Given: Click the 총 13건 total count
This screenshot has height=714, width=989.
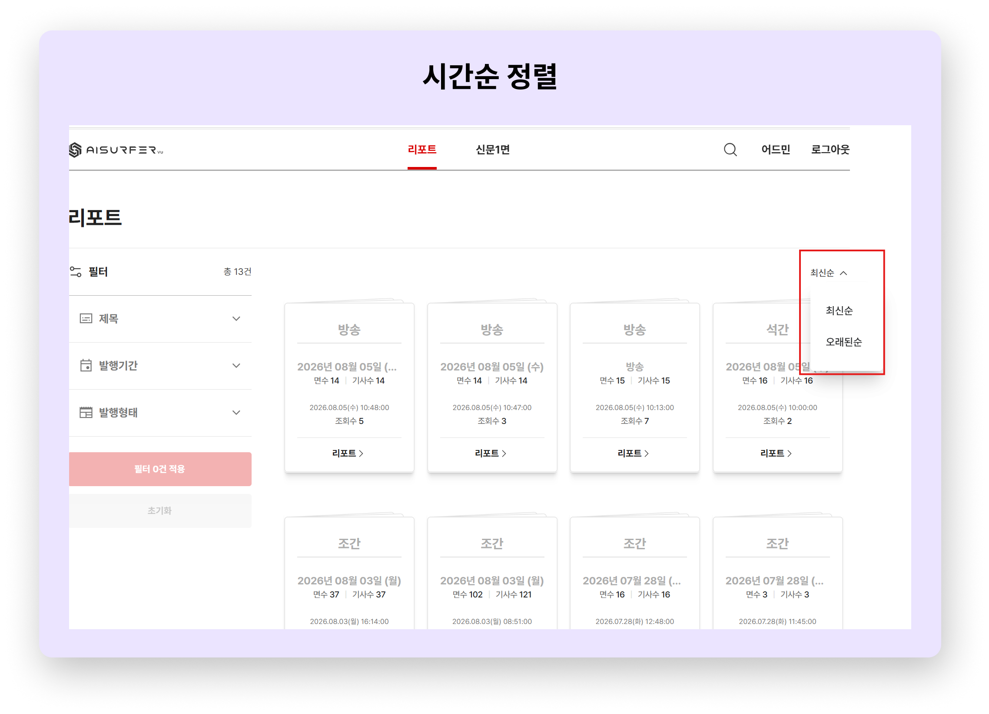Looking at the screenshot, I should 237,272.
